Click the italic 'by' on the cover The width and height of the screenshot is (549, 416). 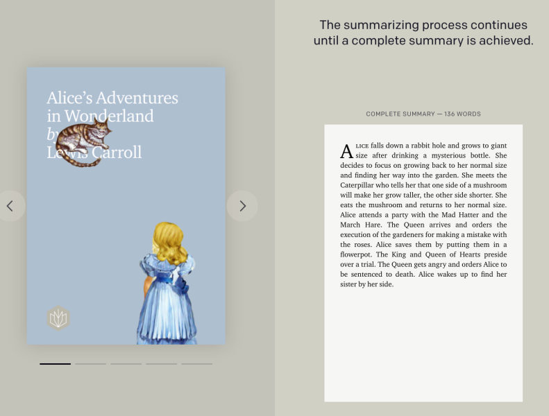52,134
